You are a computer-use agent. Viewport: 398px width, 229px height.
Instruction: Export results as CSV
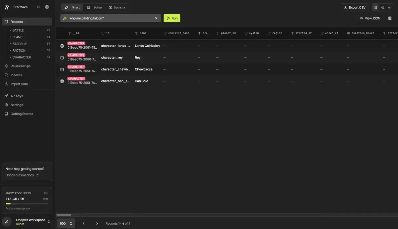click(354, 7)
